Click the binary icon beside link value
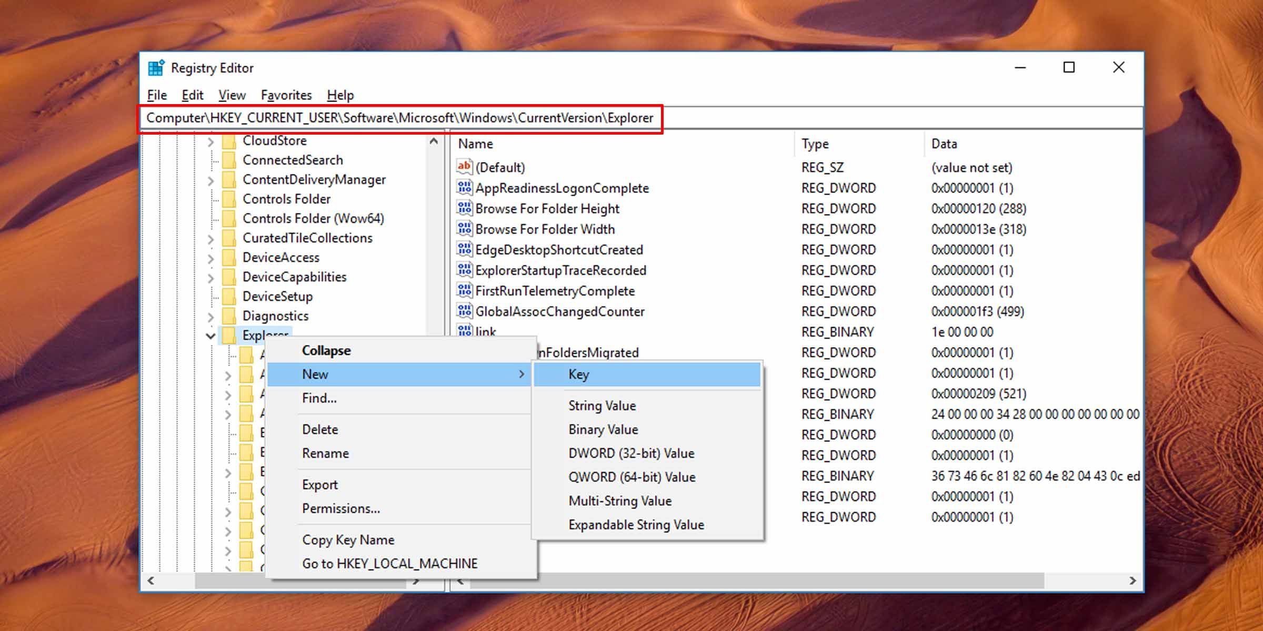The image size is (1263, 631). [x=465, y=332]
